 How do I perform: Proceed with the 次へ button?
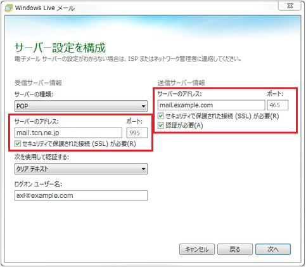click(x=273, y=249)
